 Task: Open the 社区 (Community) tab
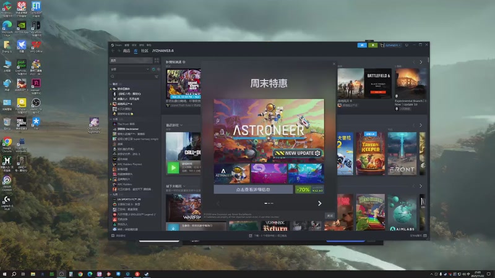tap(145, 51)
